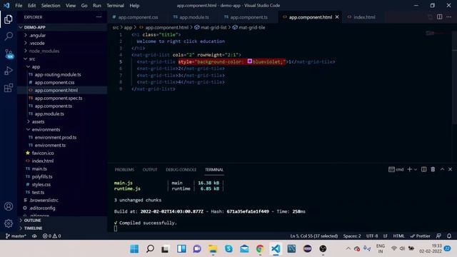Add a new terminal with plus icon
457x257 pixels.
coord(409,169)
